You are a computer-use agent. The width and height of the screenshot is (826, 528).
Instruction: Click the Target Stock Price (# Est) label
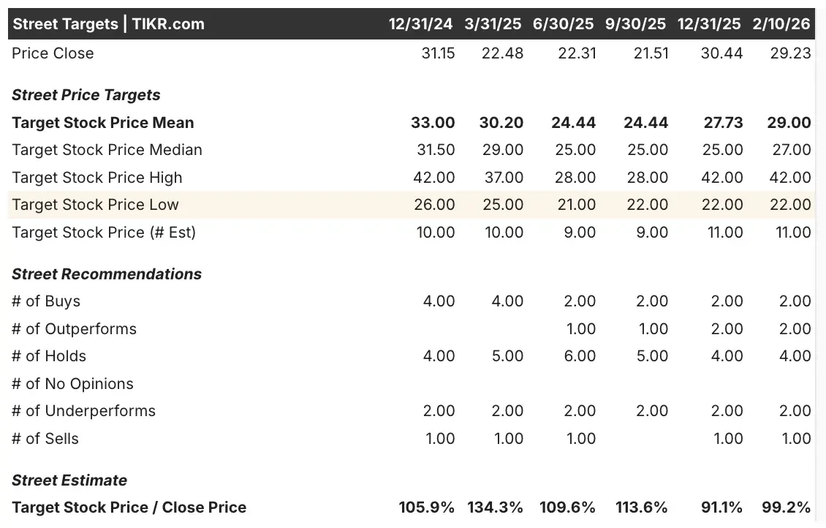click(x=104, y=233)
